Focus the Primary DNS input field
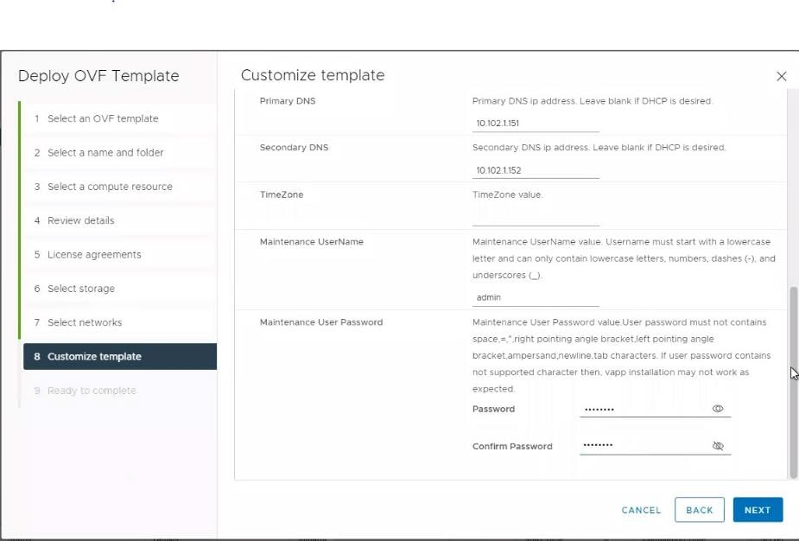 (x=536, y=124)
